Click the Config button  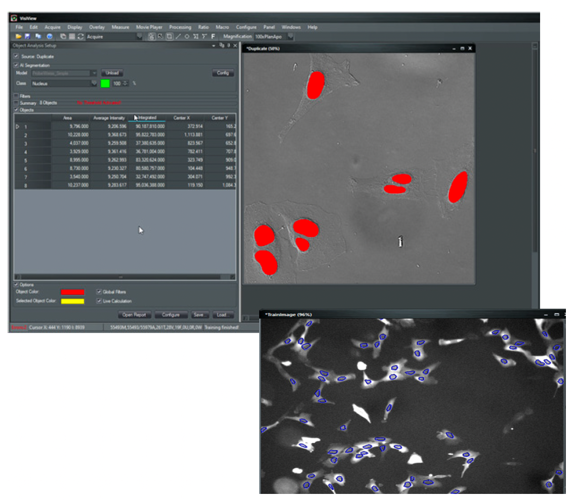[223, 73]
